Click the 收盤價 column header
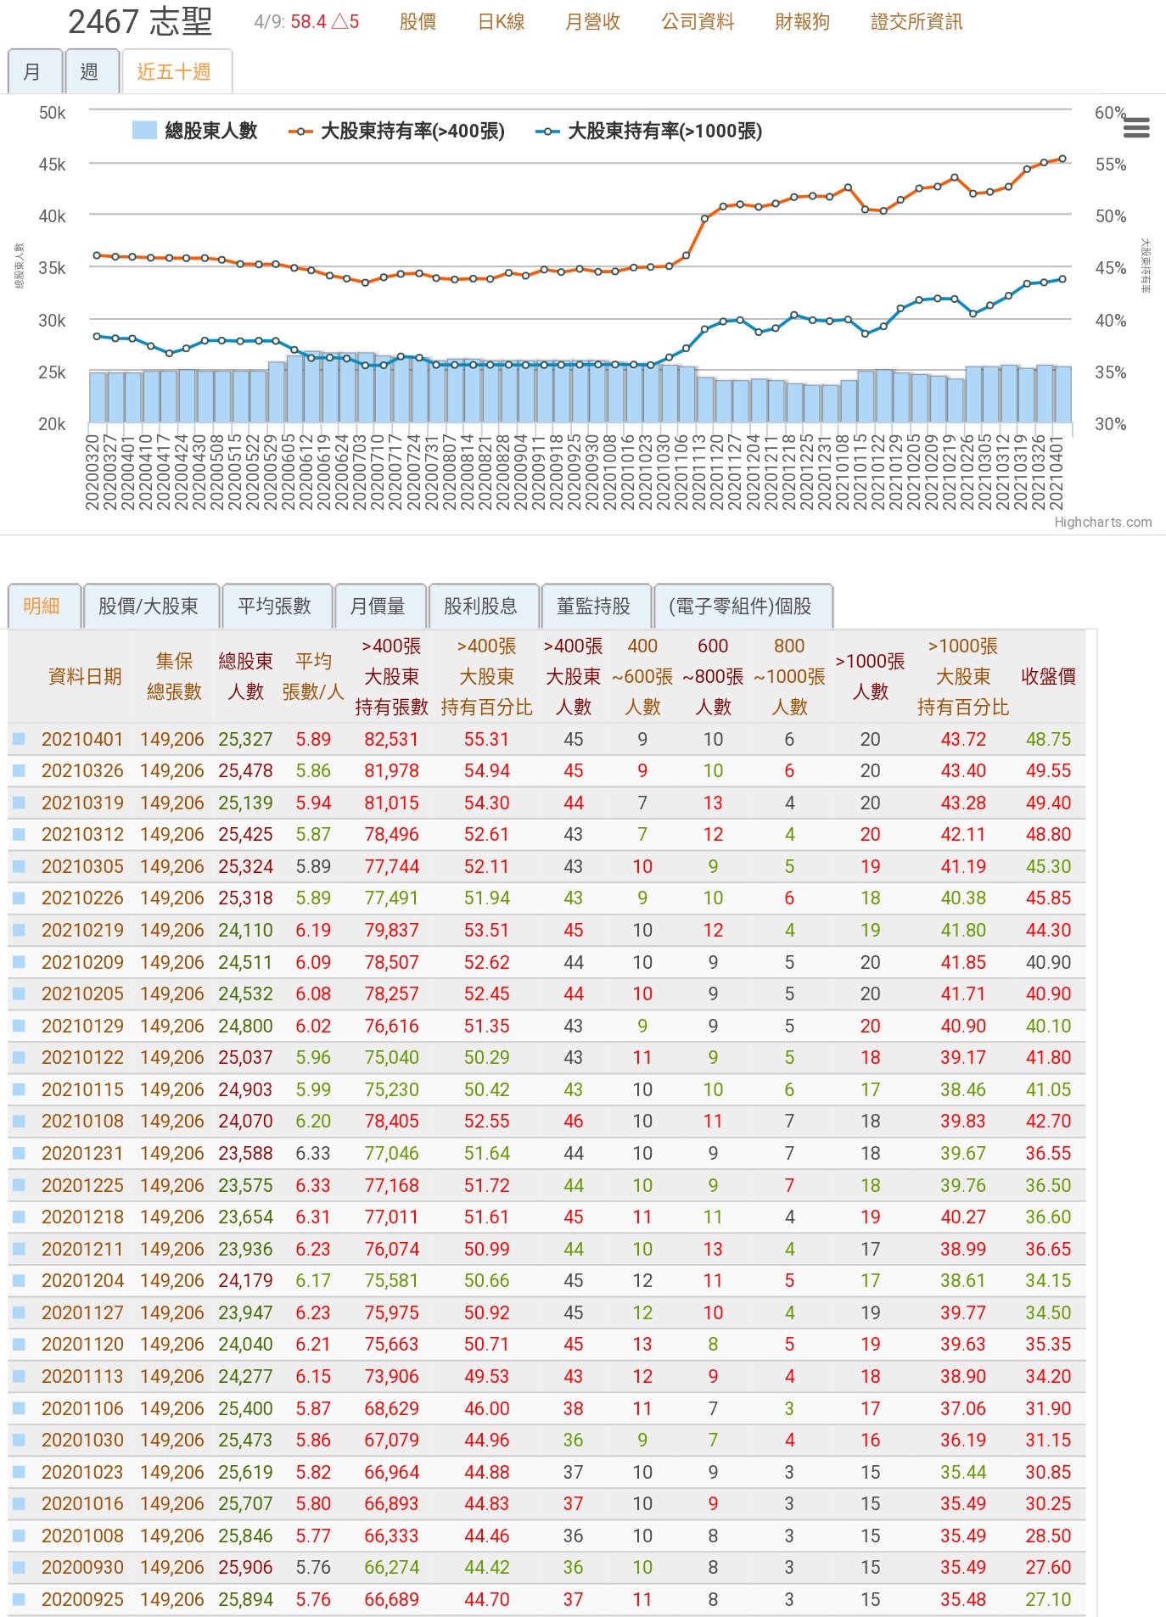Viewport: 1166px width, 1617px height. pyautogui.click(x=1048, y=676)
